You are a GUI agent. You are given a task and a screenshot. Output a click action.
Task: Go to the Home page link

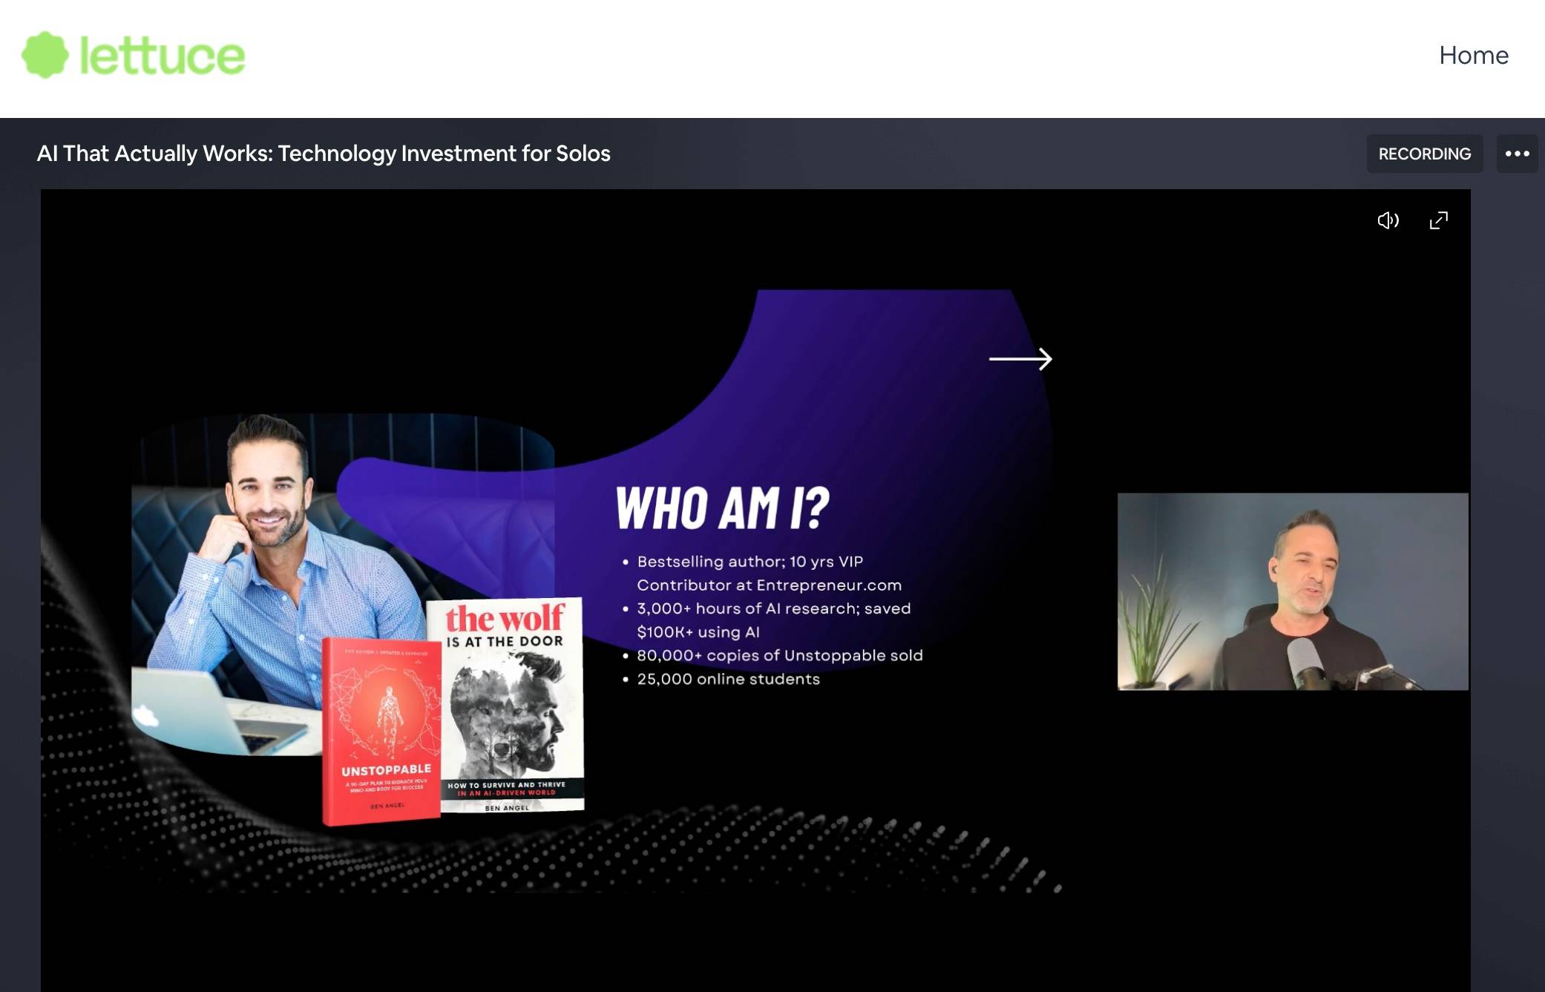click(1473, 55)
